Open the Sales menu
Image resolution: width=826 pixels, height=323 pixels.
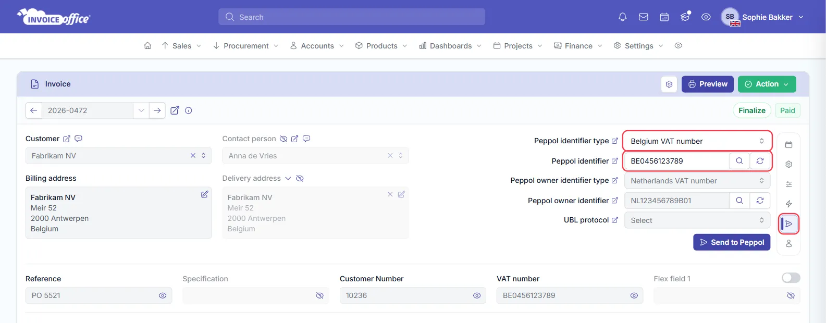[x=181, y=46]
